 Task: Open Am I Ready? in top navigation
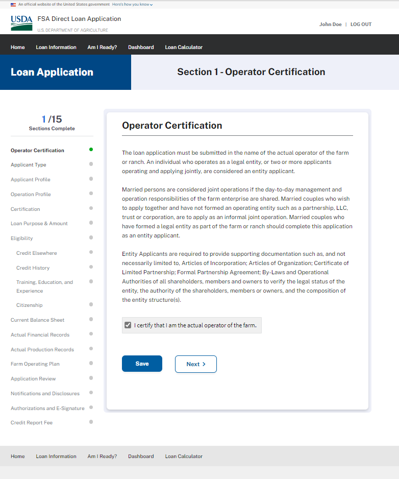coord(102,47)
